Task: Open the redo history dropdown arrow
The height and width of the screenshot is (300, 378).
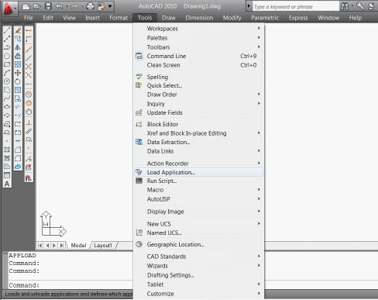Action: [x=82, y=6]
